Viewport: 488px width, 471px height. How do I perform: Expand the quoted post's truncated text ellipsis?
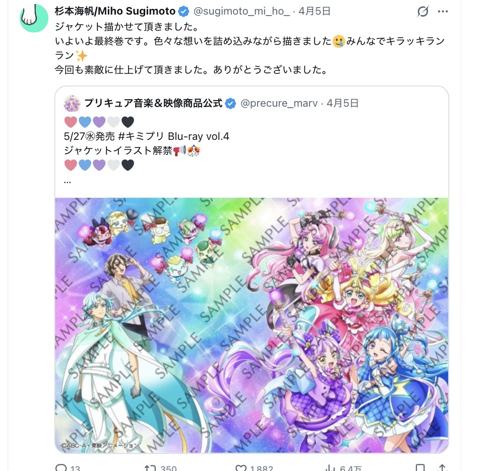click(x=67, y=182)
